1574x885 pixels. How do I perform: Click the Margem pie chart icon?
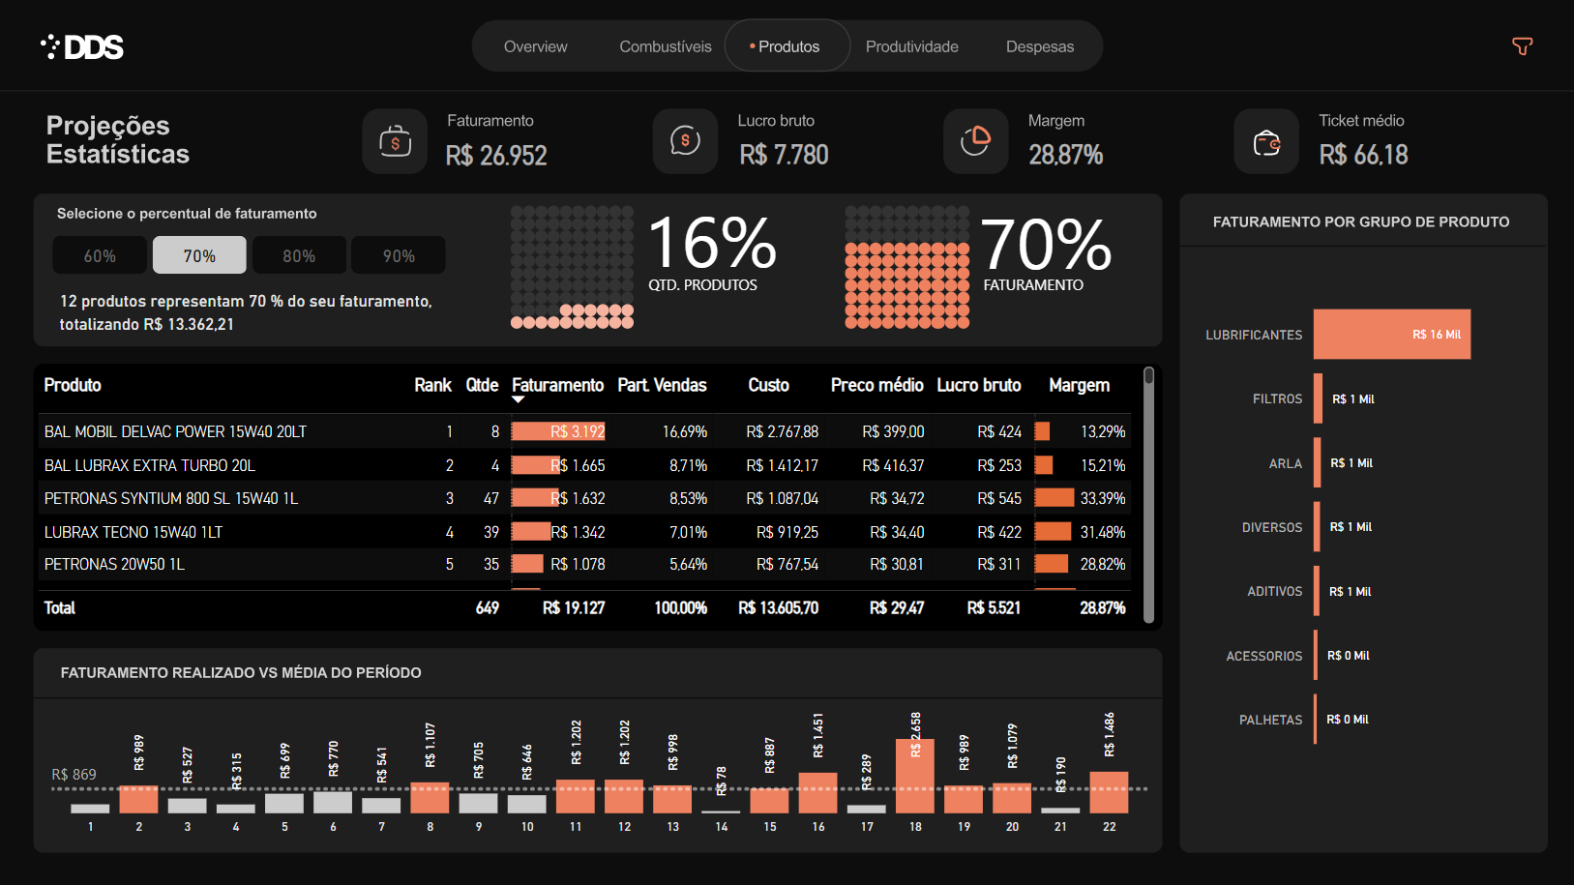[x=975, y=141]
